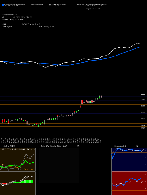Image resolution: width=147 pixels, height=195 pixels.
Task: Click the 'Avg Vol: 0.077 M' label
Action: (x=94, y=5)
